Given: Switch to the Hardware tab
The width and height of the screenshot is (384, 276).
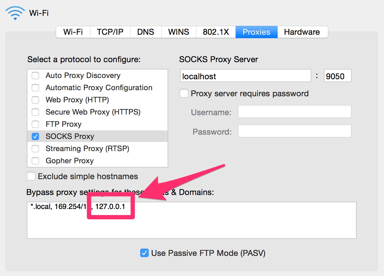Looking at the screenshot, I should 302,32.
